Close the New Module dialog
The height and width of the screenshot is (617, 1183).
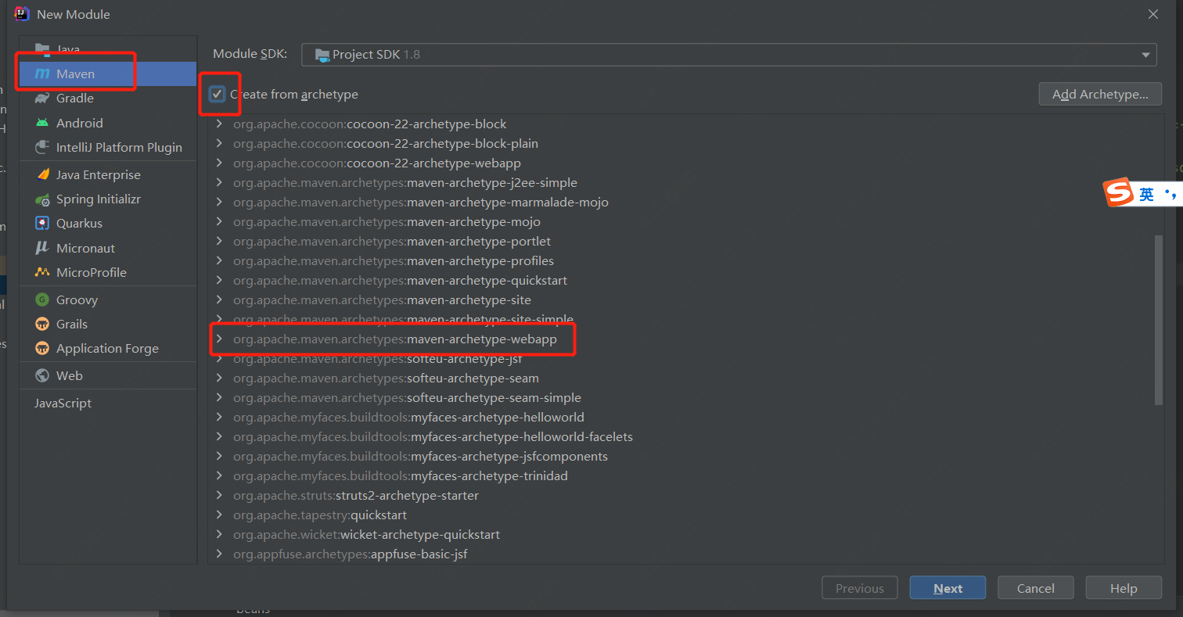coord(1153,14)
